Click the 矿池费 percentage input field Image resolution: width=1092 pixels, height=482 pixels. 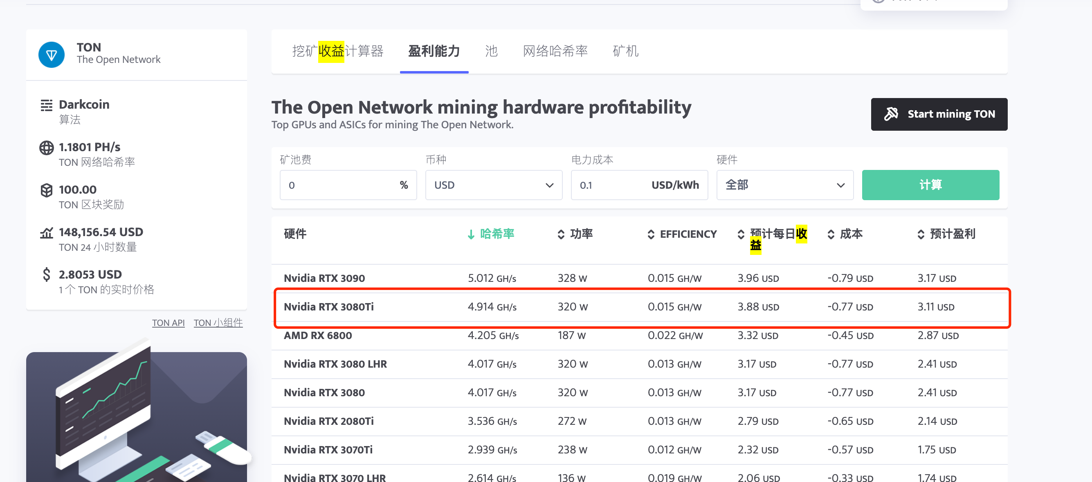coord(348,185)
